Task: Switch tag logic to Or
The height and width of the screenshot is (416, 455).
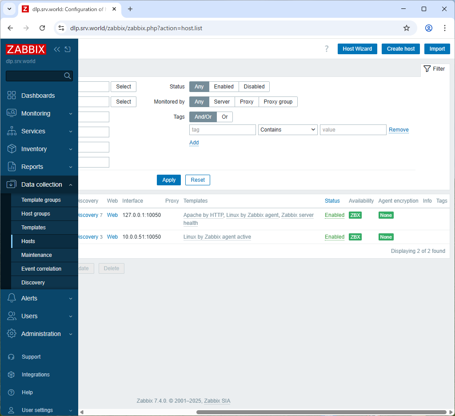Action: 224,117
